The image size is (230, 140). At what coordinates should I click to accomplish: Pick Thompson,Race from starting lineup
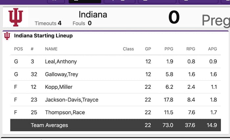[x=65, y=113]
